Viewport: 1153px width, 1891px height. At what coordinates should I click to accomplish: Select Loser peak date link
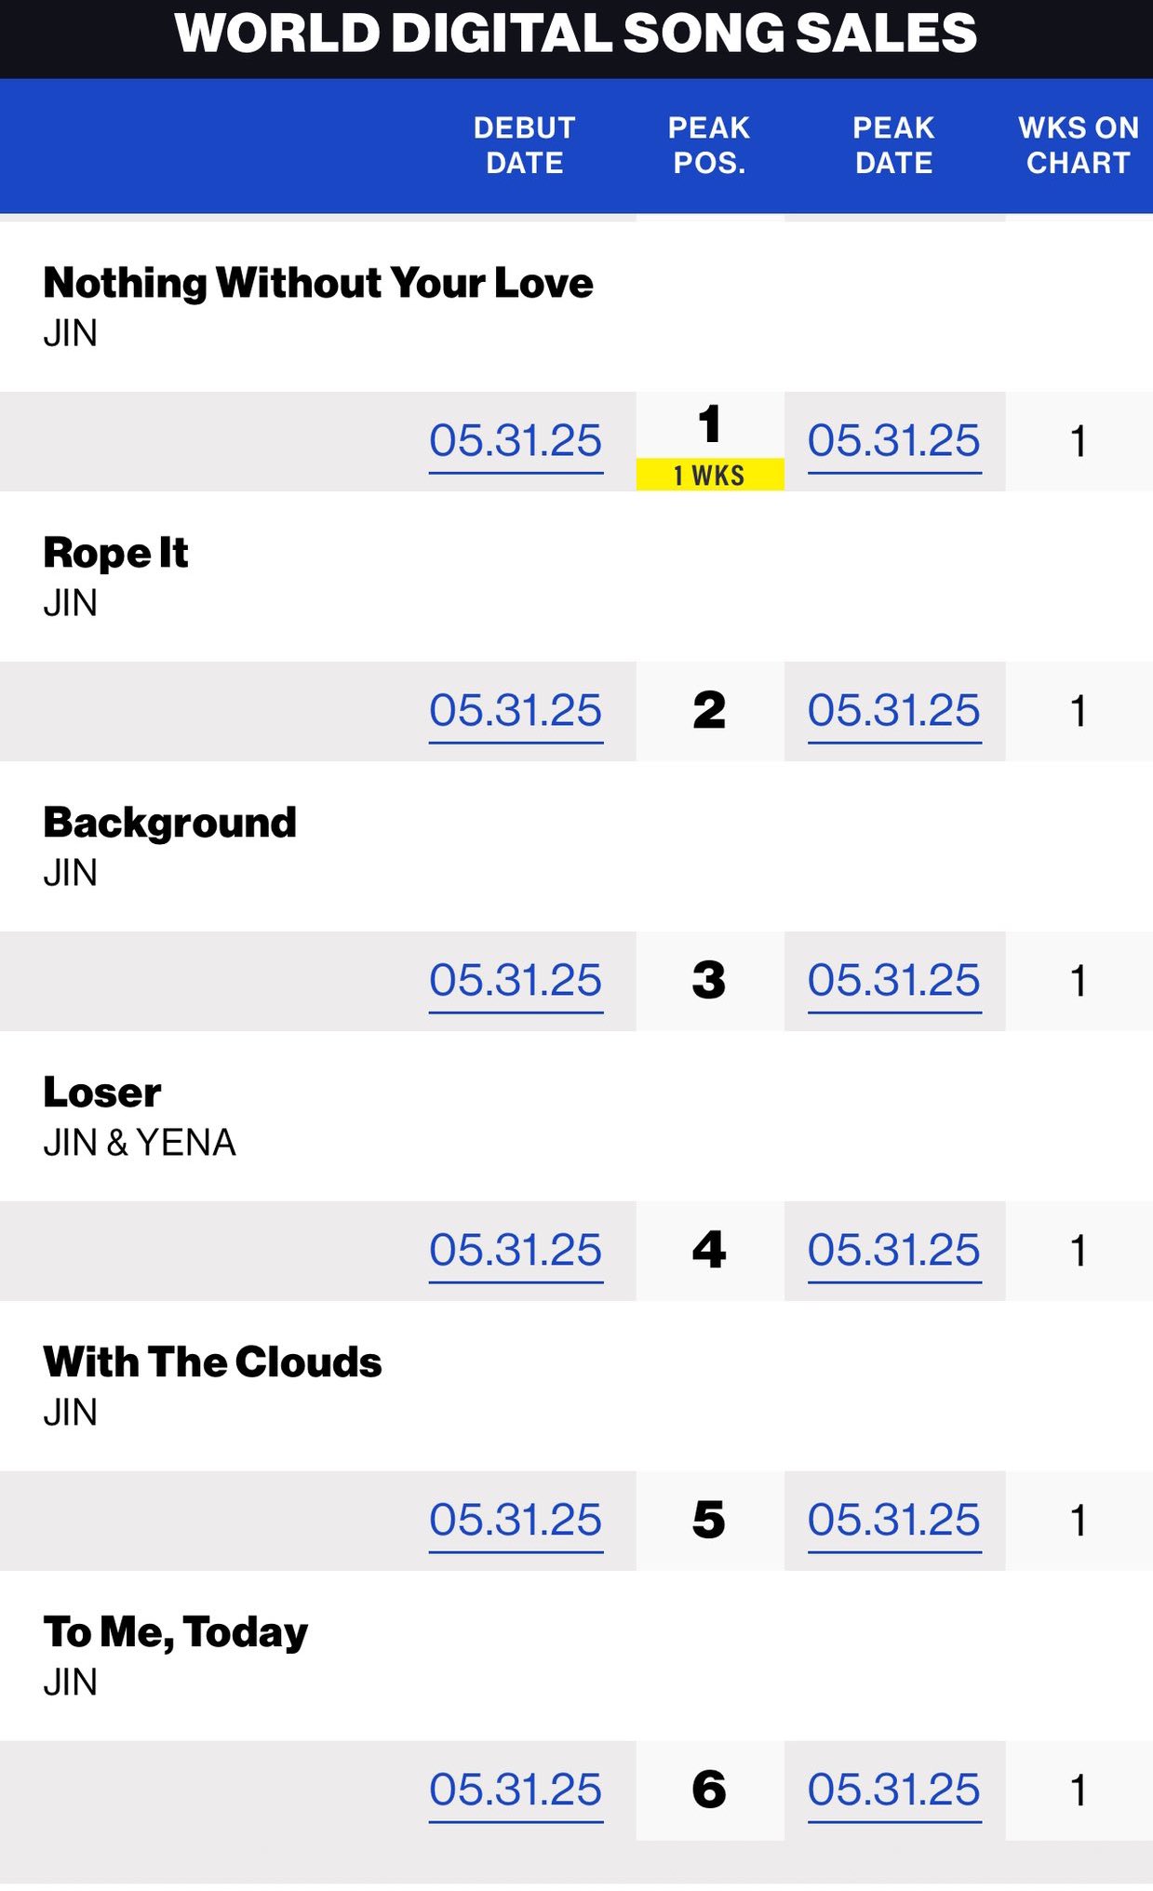(894, 1251)
